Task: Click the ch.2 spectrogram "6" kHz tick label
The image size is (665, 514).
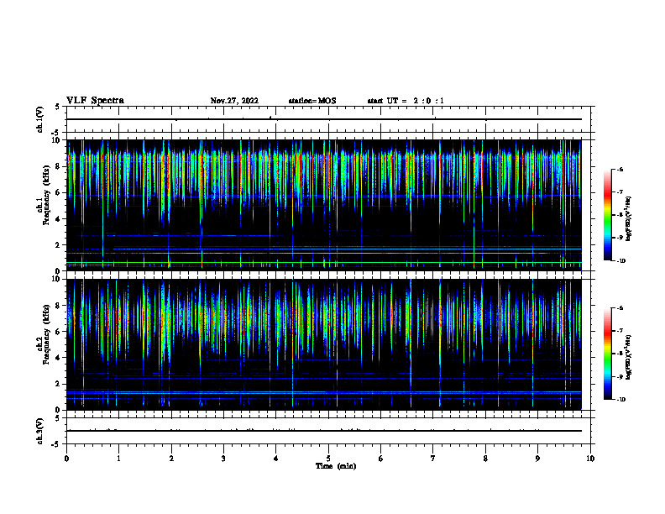Action: 58,332
